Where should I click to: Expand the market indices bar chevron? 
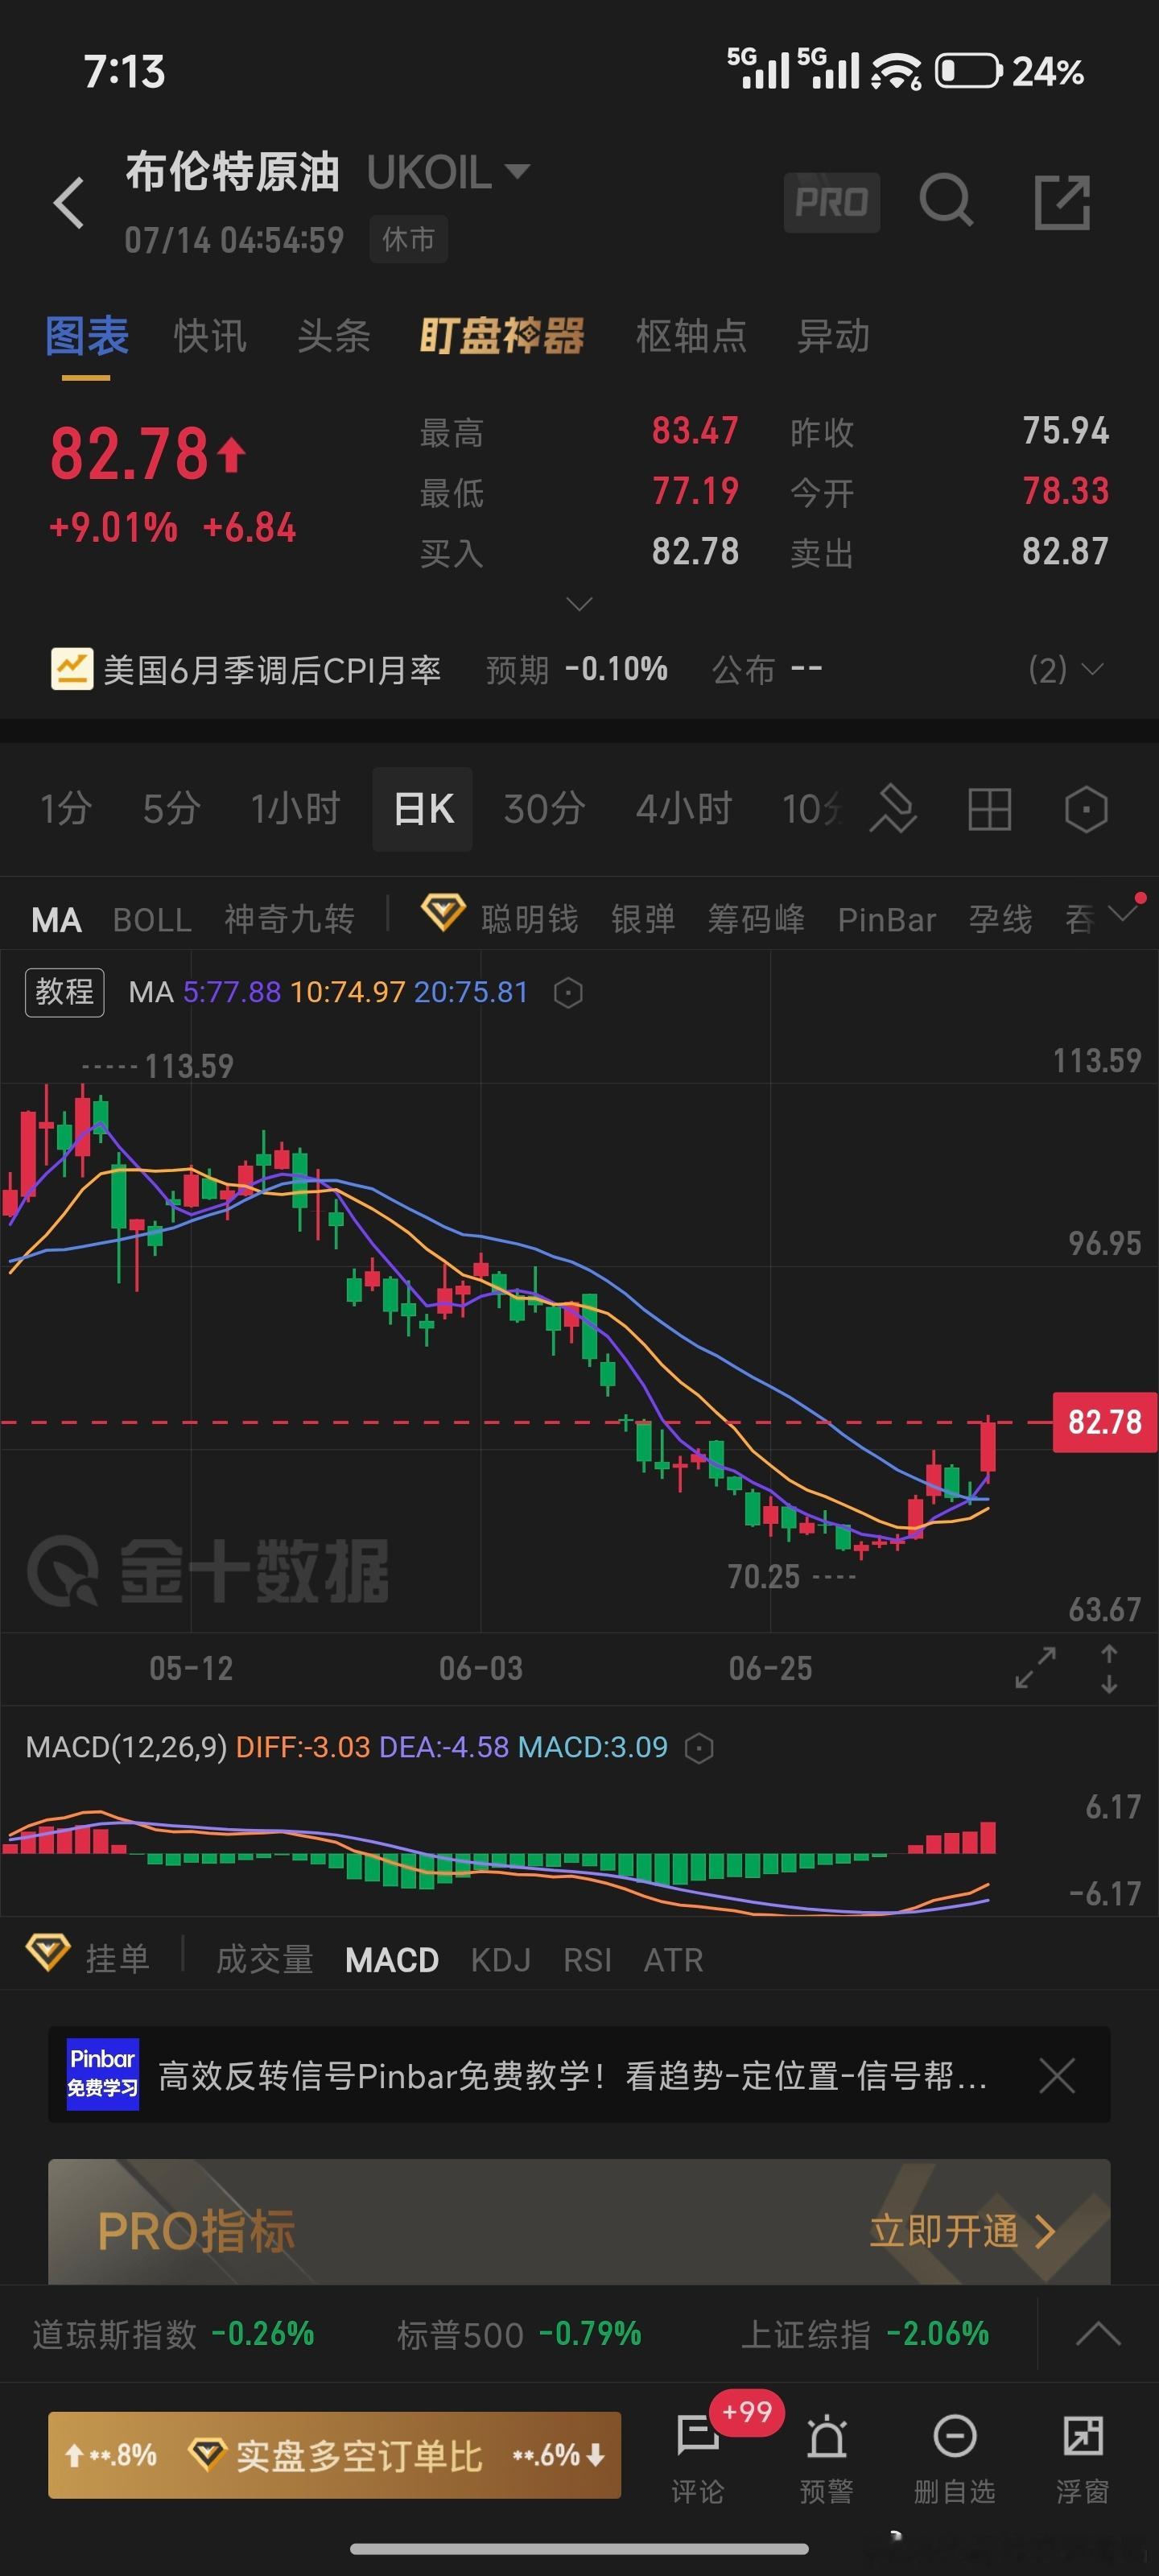[1098, 2334]
